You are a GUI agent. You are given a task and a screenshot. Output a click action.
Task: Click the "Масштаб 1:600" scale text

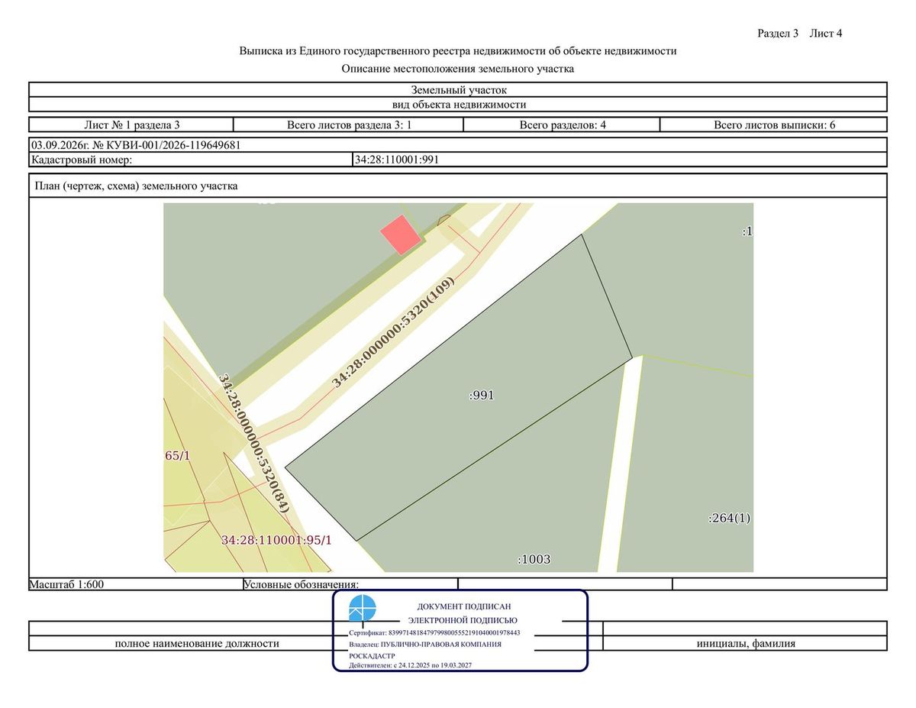[66, 584]
